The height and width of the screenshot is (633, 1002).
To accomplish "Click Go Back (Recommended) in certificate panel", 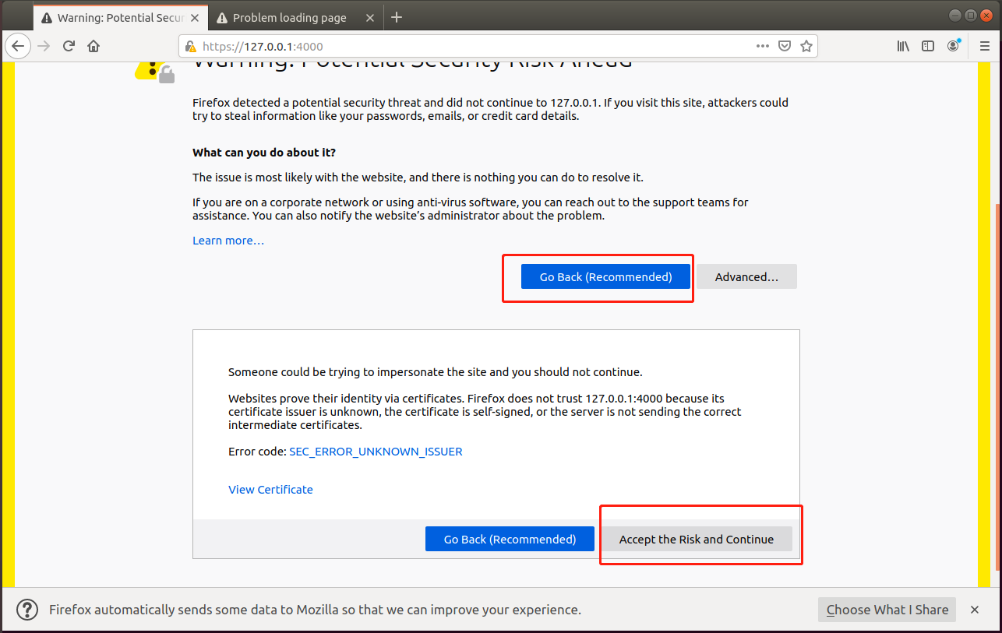I will [x=510, y=539].
